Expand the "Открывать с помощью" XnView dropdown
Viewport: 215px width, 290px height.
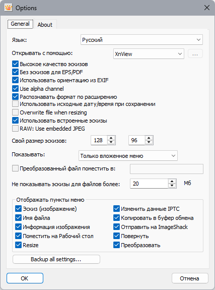(149, 54)
